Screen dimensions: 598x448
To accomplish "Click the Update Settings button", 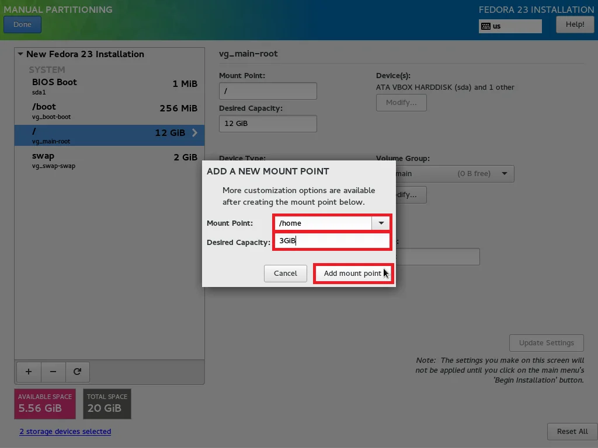I will tap(546, 343).
